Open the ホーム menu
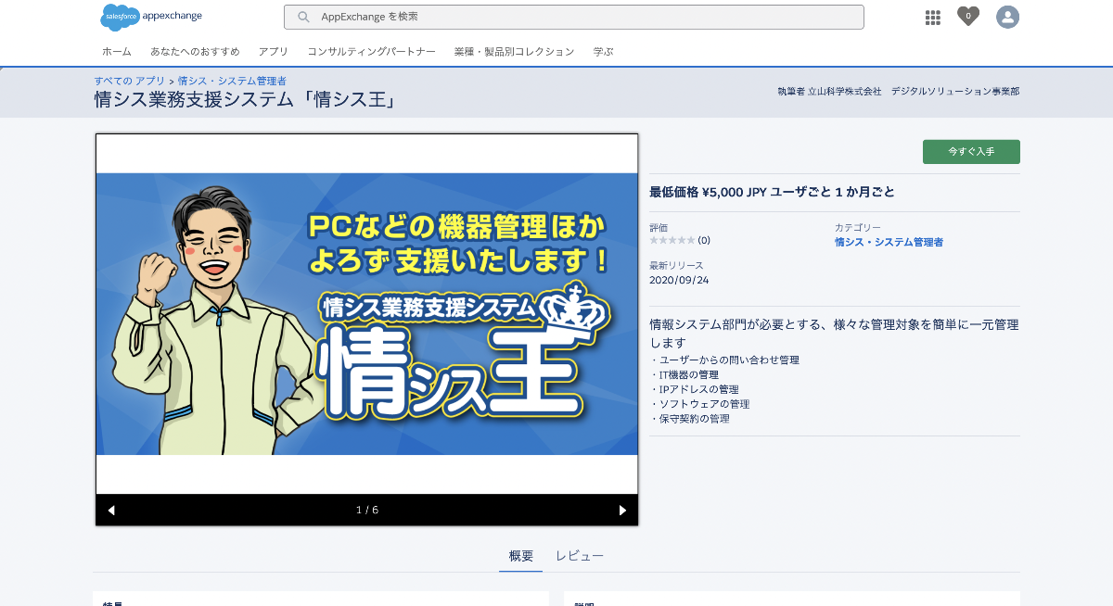This screenshot has width=1113, height=606. [x=117, y=52]
